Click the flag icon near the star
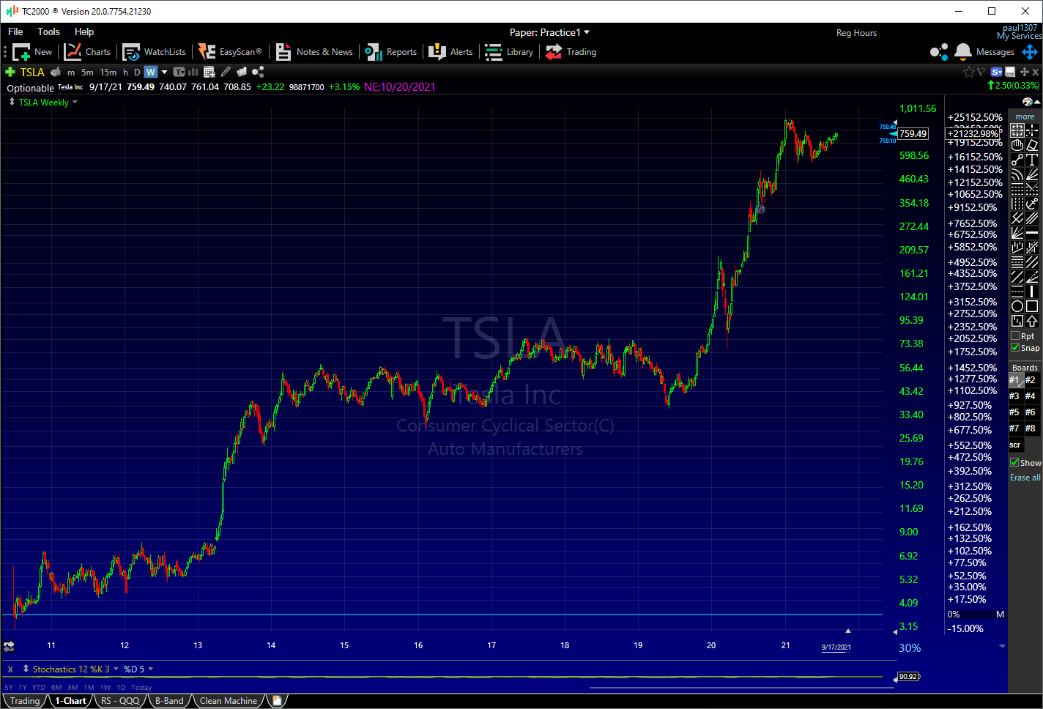The width and height of the screenshot is (1043, 709). pyautogui.click(x=981, y=72)
